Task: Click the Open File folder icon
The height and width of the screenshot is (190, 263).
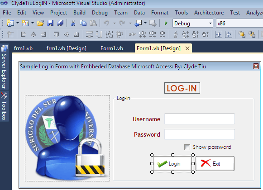Action: [40, 23]
